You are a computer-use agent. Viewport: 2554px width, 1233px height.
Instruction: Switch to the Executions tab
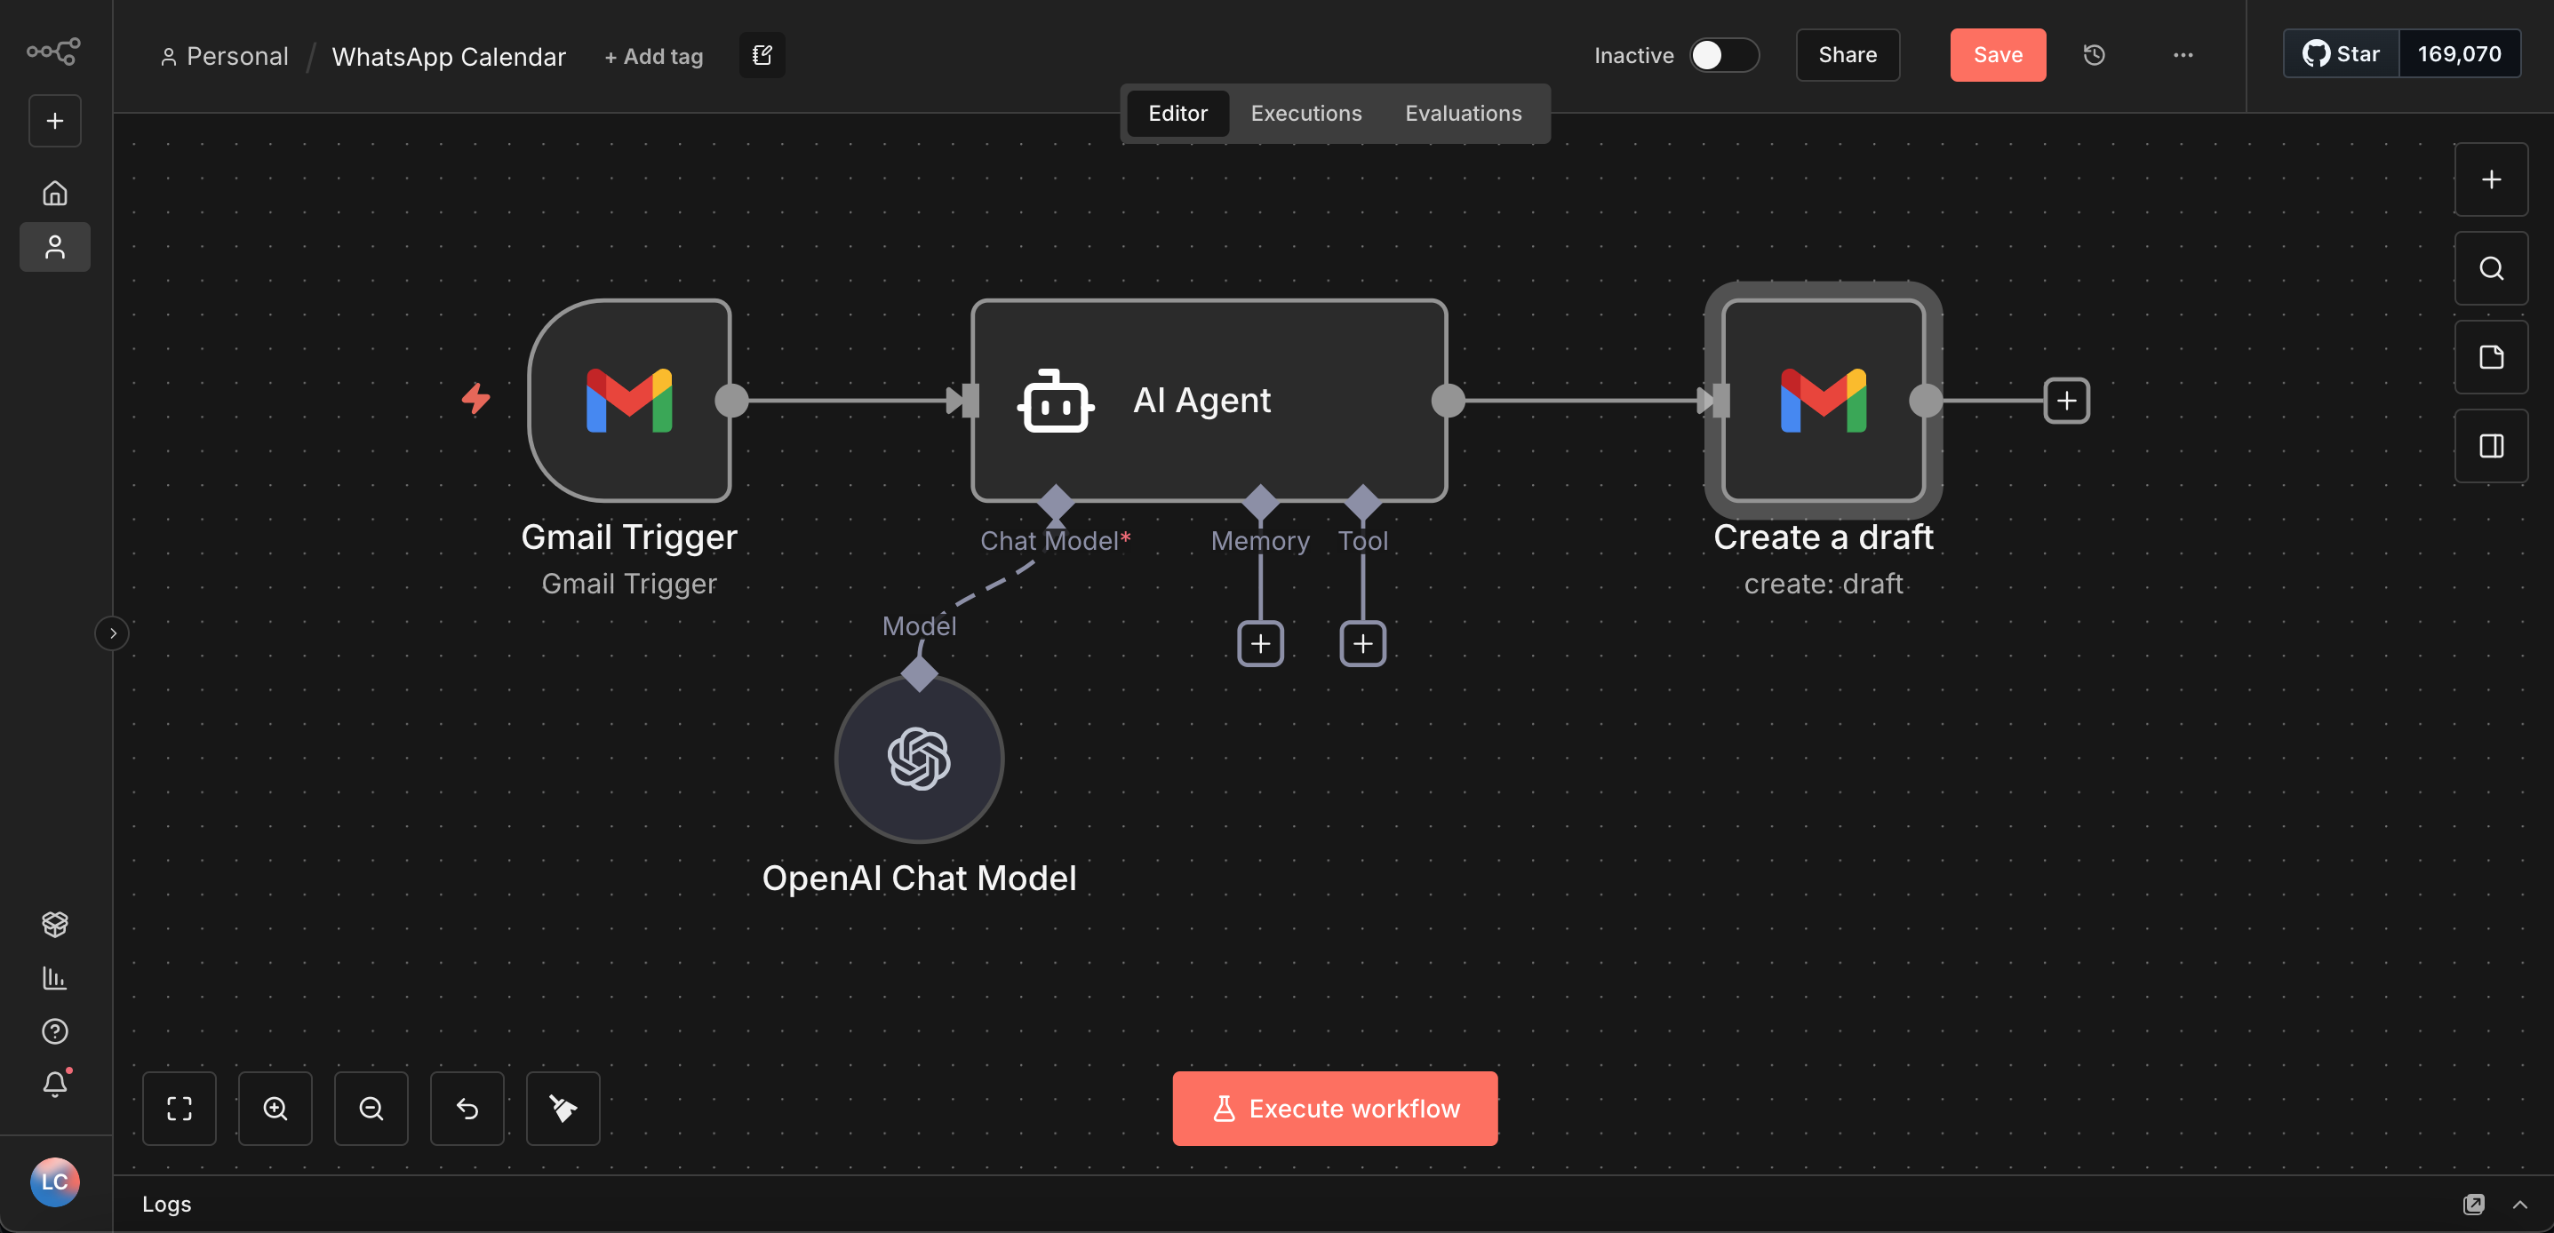click(1305, 113)
